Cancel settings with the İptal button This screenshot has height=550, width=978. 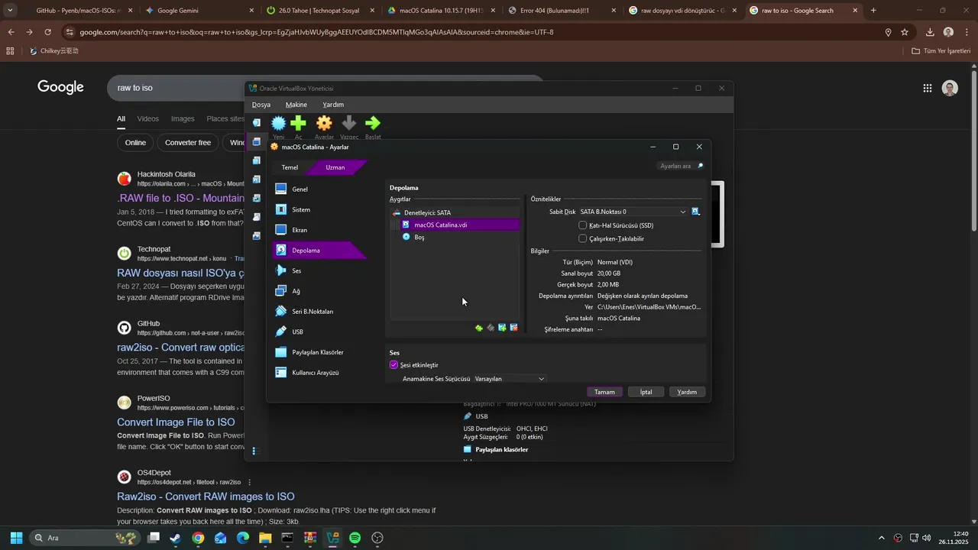point(646,392)
